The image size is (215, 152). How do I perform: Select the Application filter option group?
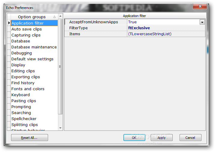point(34,23)
